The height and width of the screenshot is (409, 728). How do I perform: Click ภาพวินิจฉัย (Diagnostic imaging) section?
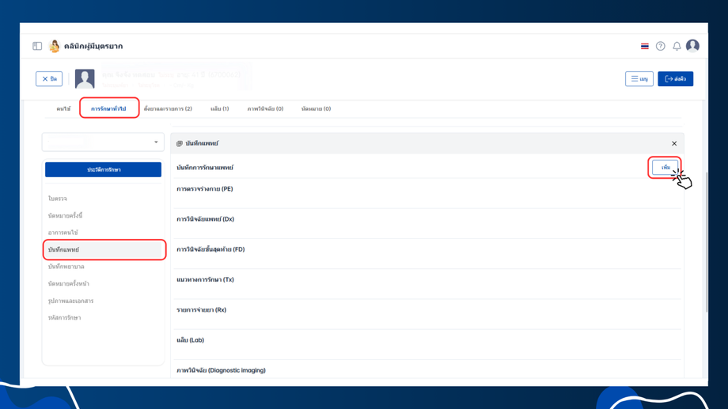221,370
